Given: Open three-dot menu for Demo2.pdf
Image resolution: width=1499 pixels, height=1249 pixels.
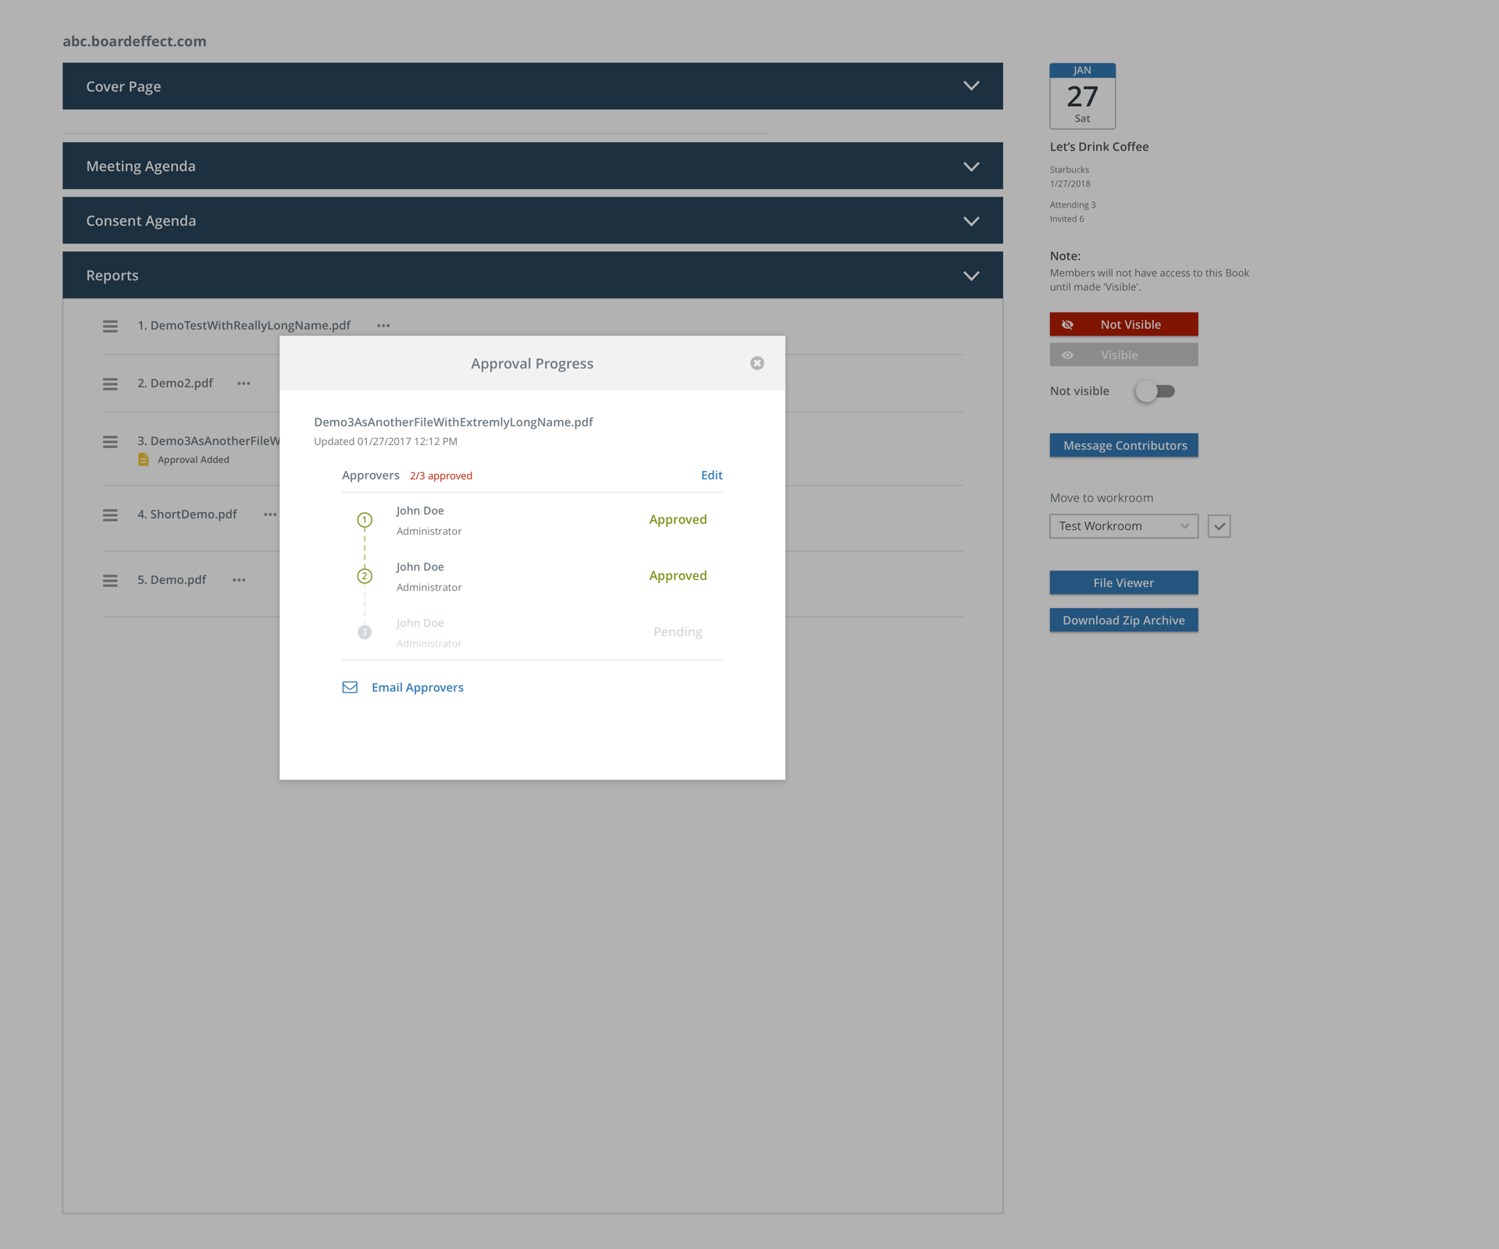Looking at the screenshot, I should 244,383.
